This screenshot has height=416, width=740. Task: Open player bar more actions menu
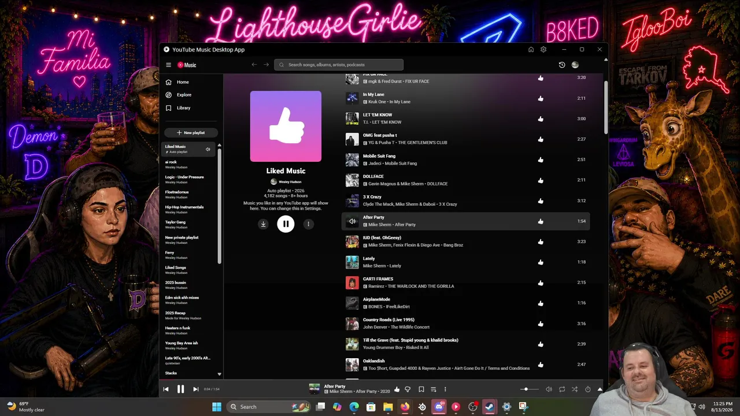point(445,389)
